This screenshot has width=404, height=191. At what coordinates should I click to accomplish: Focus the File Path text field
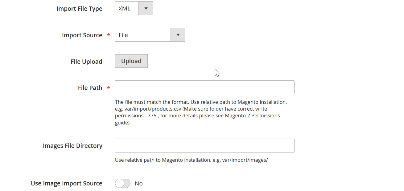[205, 87]
